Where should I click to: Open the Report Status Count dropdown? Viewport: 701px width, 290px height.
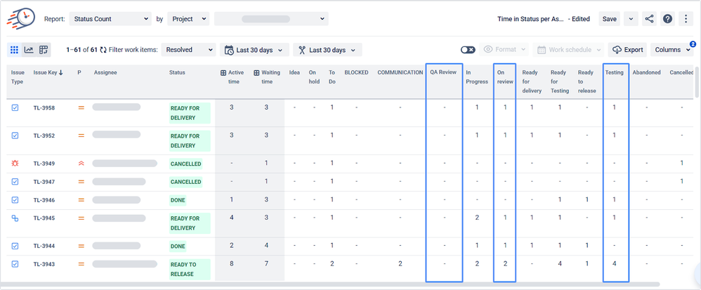[x=110, y=19]
